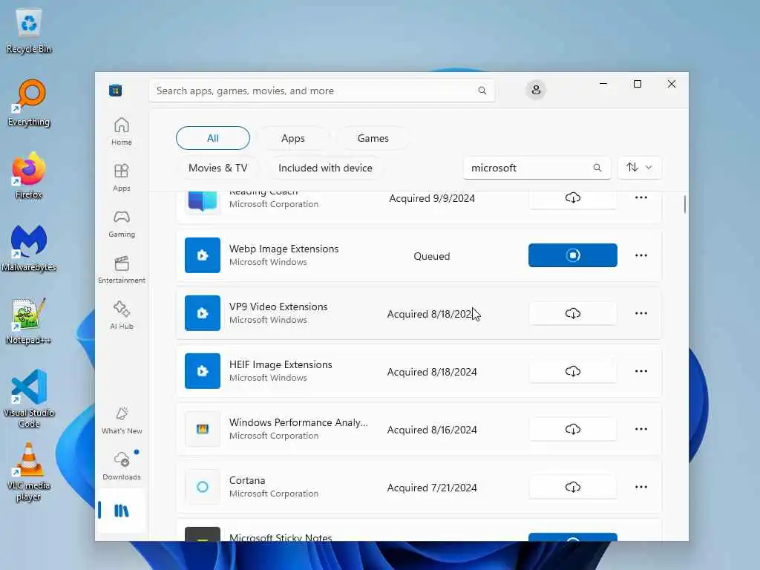Select Included with device filter
This screenshot has width=760, height=570.
click(x=325, y=168)
